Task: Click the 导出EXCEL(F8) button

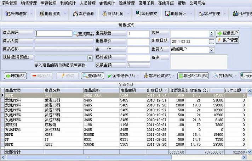Action: tap(193, 76)
